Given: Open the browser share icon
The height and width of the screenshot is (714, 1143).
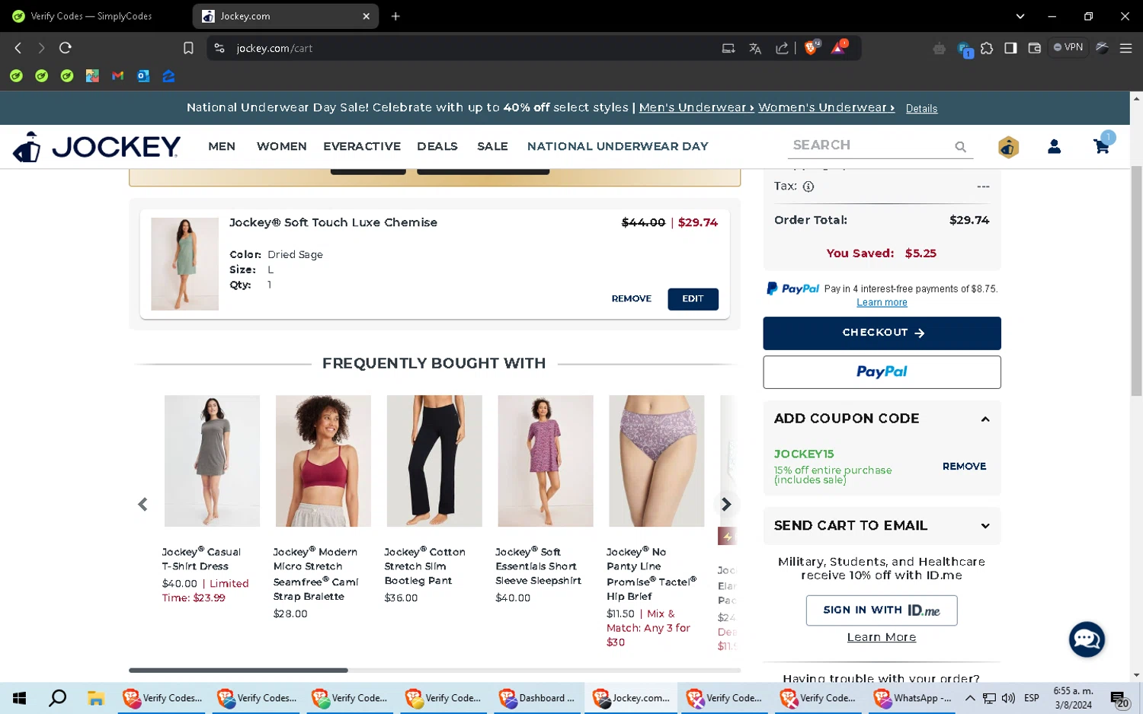Looking at the screenshot, I should pos(782,48).
